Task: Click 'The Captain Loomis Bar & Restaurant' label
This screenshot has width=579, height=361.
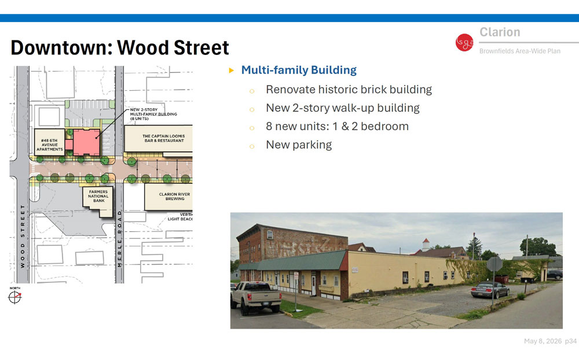Action: coord(164,138)
